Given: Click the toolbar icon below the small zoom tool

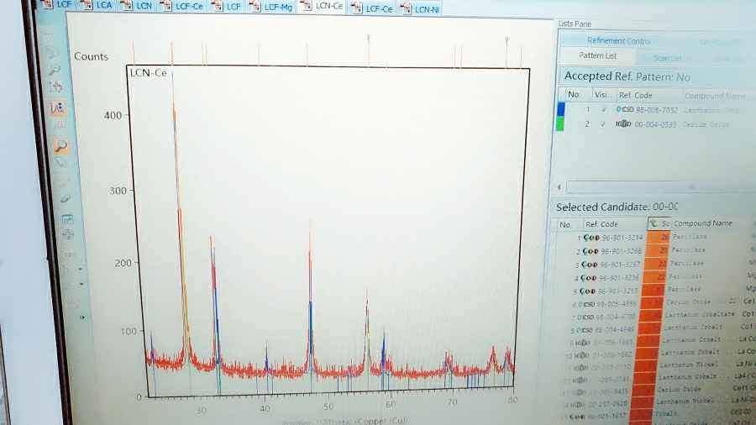Looking at the screenshot, I should pos(55,87).
